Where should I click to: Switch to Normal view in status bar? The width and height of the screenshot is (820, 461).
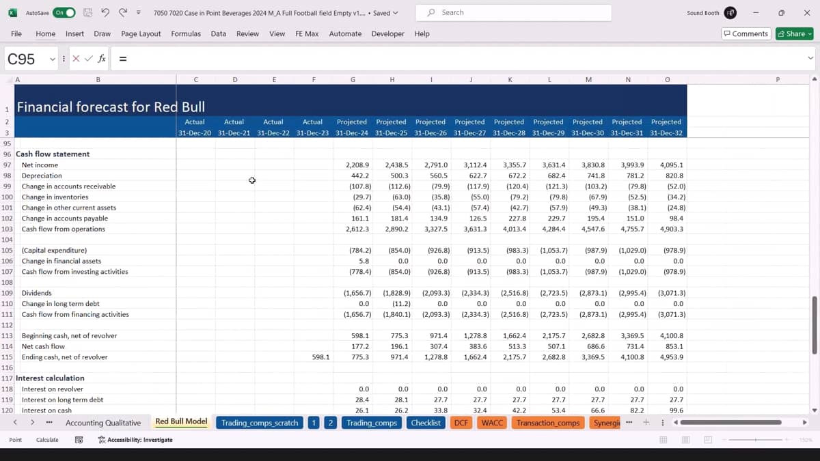coord(663,440)
